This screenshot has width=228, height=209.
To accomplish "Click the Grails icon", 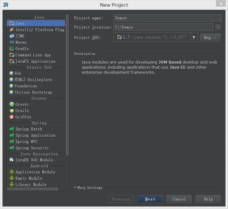I will pos(12,111).
